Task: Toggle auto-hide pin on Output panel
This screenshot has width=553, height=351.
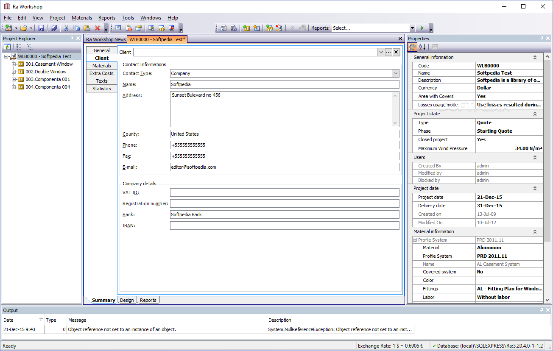Action: 542,310
